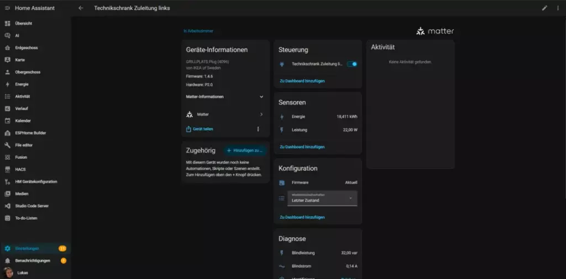Open the Blindstrom diagnostic row
Viewport: 566px width, 279px height.
tap(318, 266)
